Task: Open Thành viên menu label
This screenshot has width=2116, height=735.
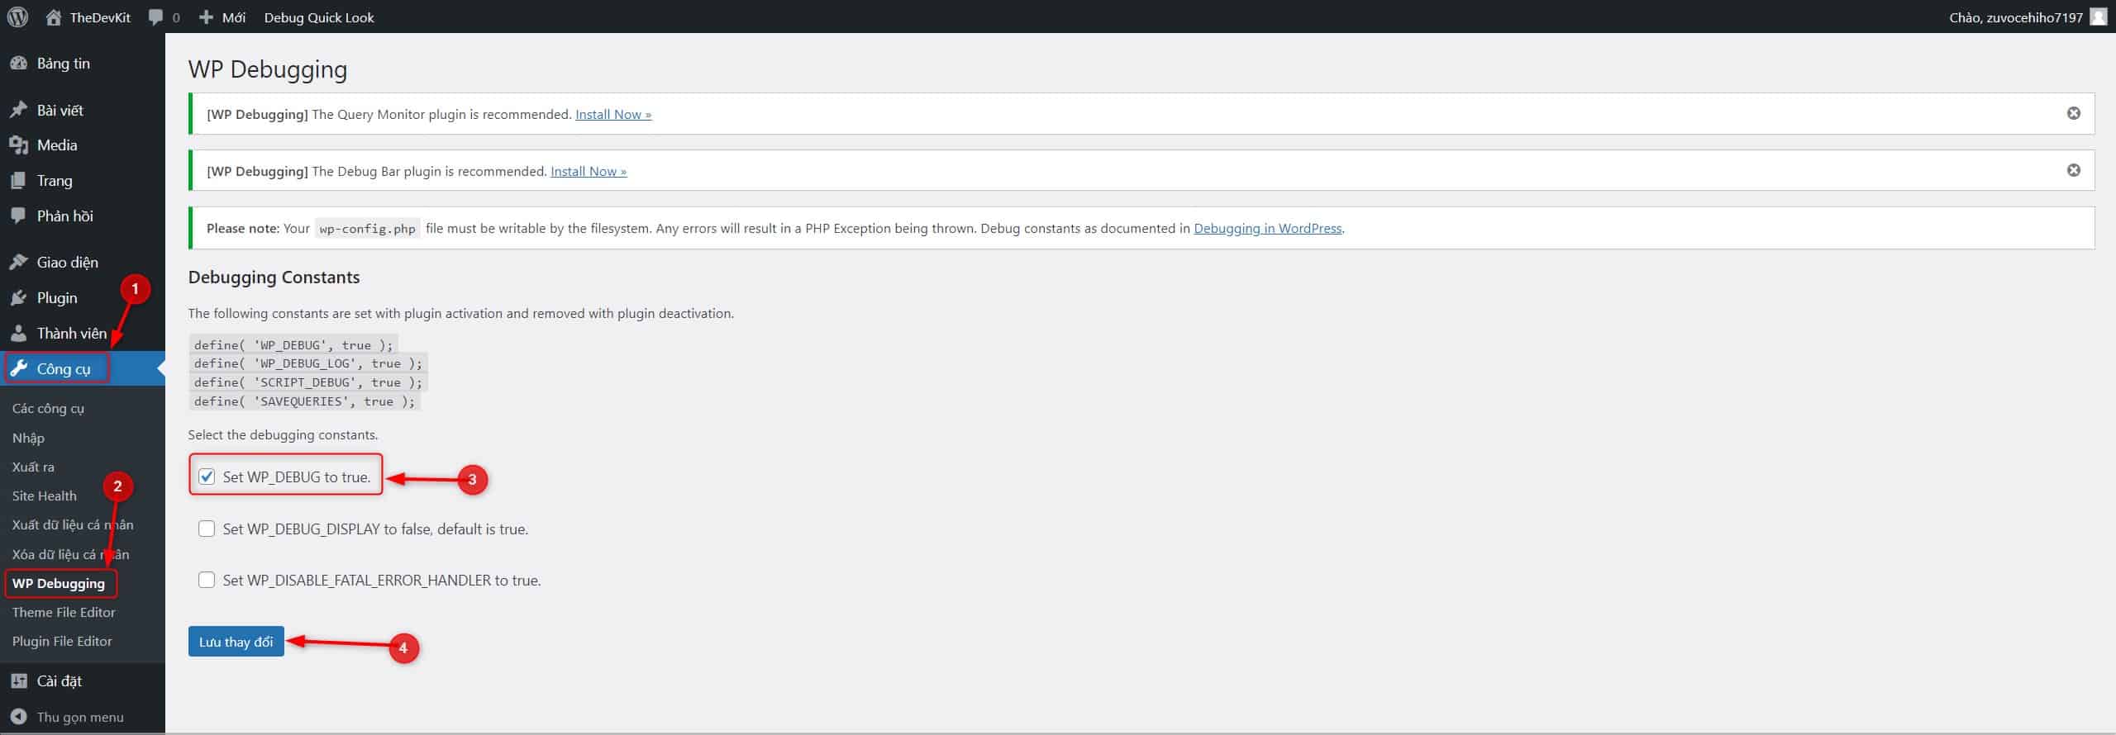Action: coord(71,334)
